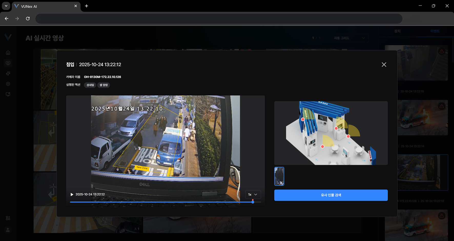Play the intrusion event video

72,195
